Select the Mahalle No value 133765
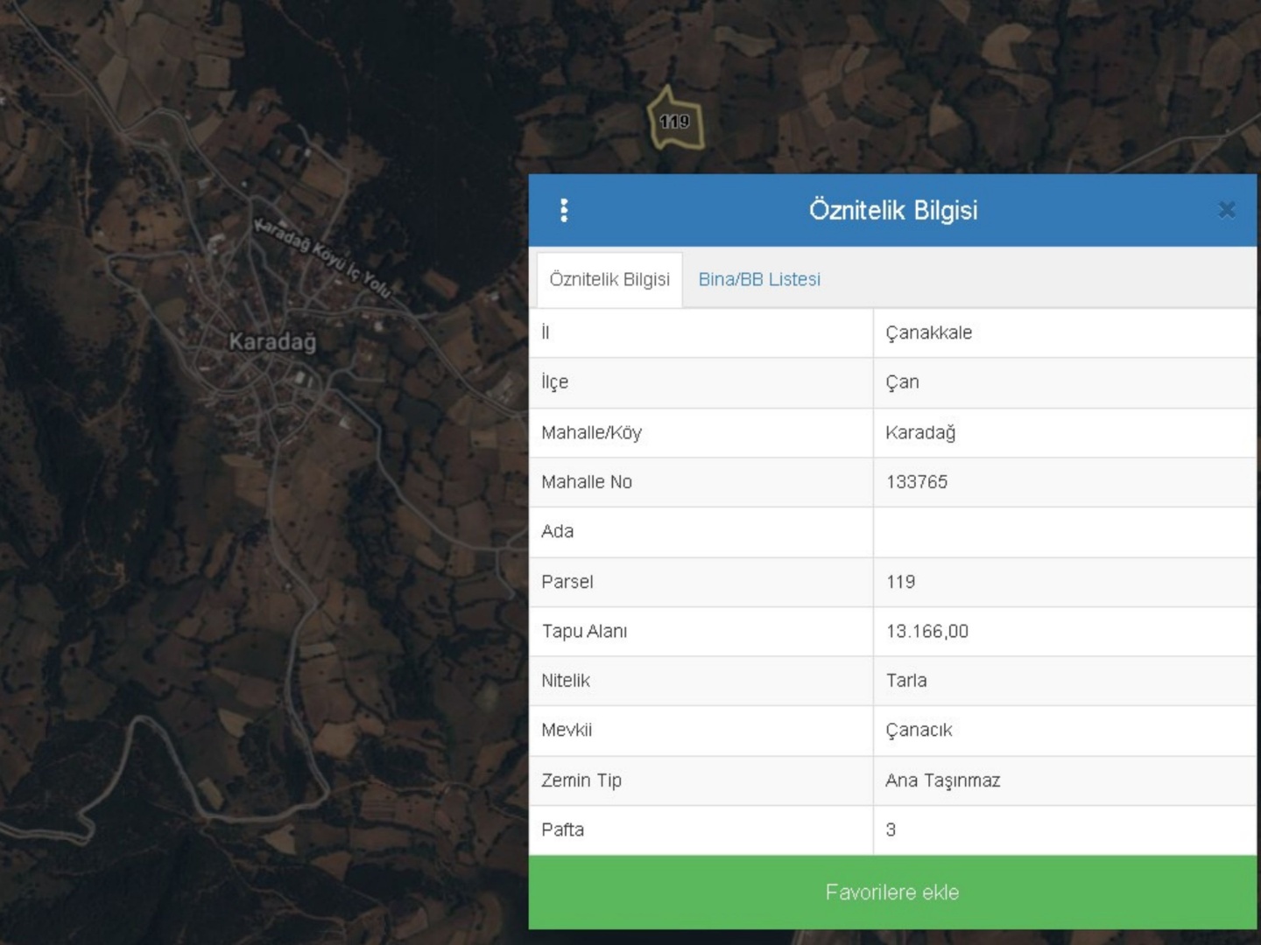This screenshot has height=945, width=1261. [x=917, y=482]
